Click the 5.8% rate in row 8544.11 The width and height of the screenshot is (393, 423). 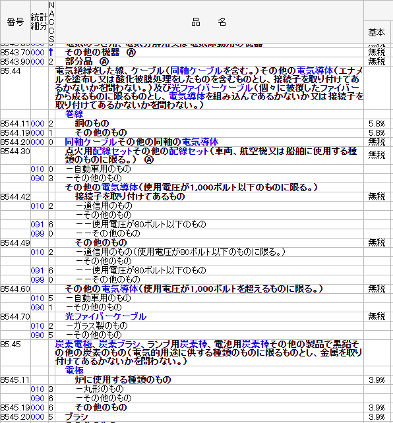[377, 124]
